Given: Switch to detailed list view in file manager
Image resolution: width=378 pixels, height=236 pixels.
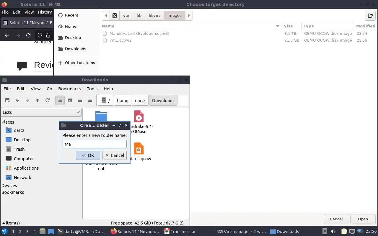Looking at the screenshot, I should (90, 100).
